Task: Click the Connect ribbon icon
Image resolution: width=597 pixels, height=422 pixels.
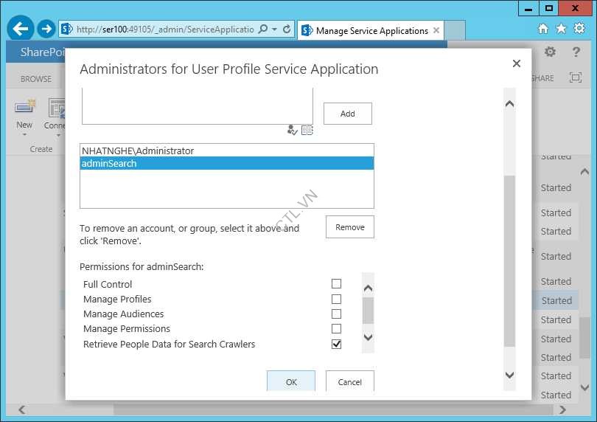Action: (57, 108)
